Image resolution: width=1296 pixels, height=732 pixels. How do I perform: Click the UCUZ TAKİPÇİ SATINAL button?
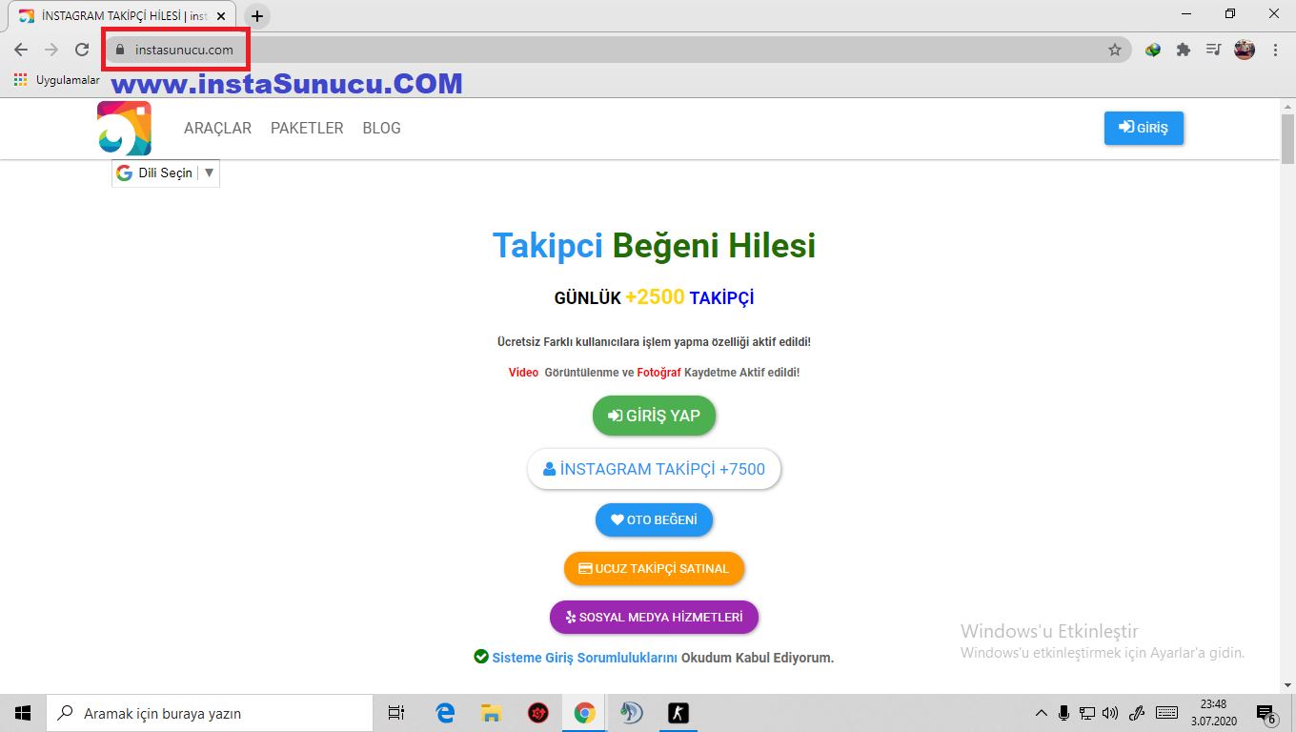654,569
